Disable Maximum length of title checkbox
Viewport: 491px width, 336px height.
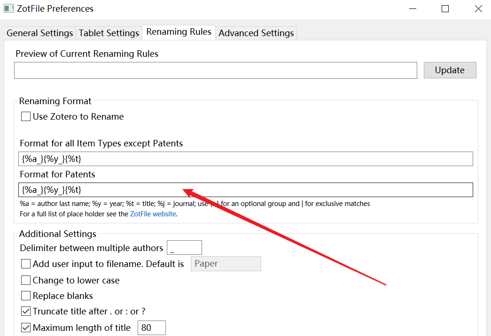pyautogui.click(x=26, y=328)
